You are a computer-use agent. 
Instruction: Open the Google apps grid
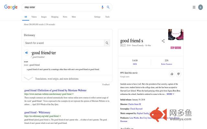point(194,7)
